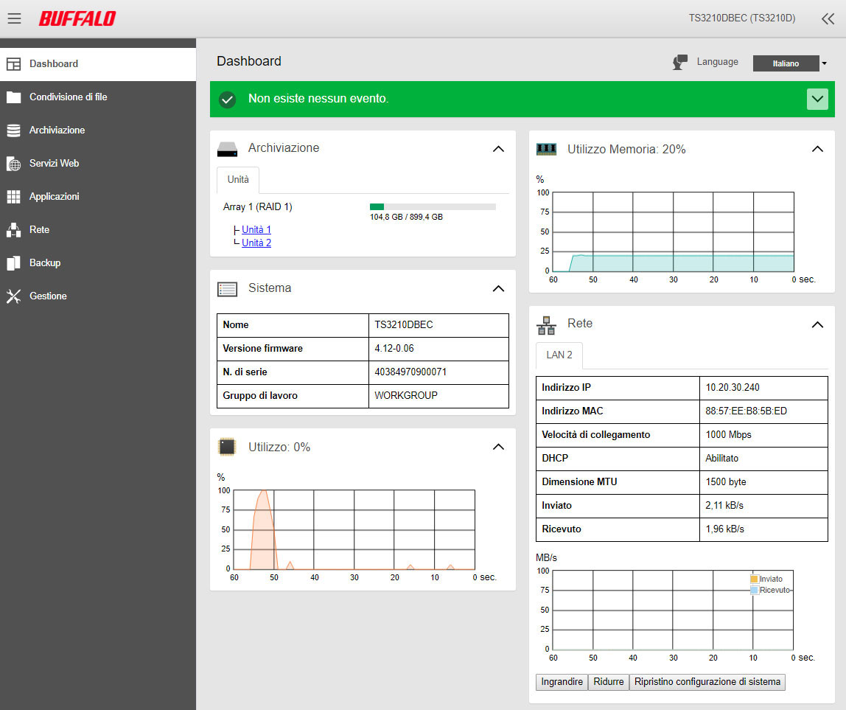Viewport: 846px width, 710px height.
Task: Collapse the Archiviazione dashboard panel
Action: (498, 149)
